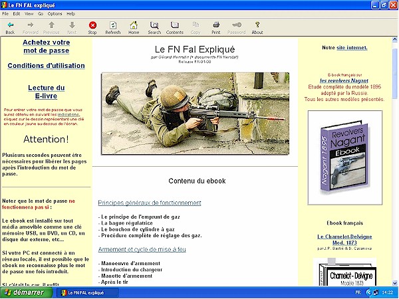Go to the Home page icon
399x299 pixels.
(134, 28)
